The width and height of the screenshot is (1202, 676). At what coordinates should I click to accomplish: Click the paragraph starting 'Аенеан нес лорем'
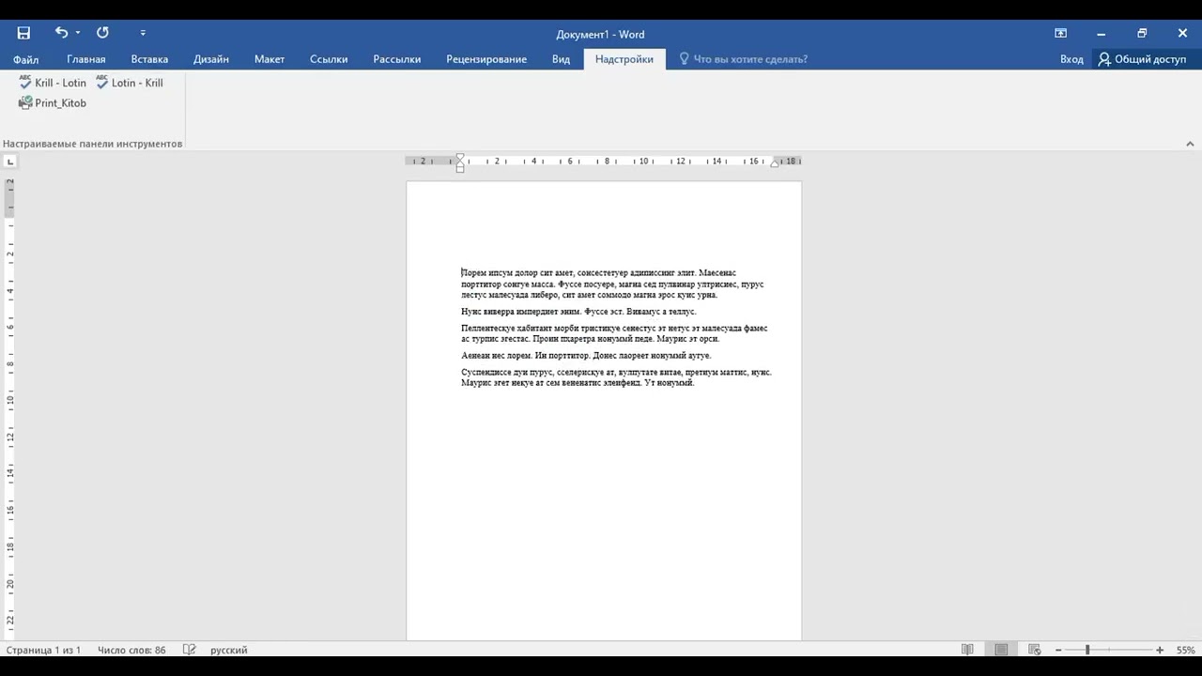click(x=586, y=356)
